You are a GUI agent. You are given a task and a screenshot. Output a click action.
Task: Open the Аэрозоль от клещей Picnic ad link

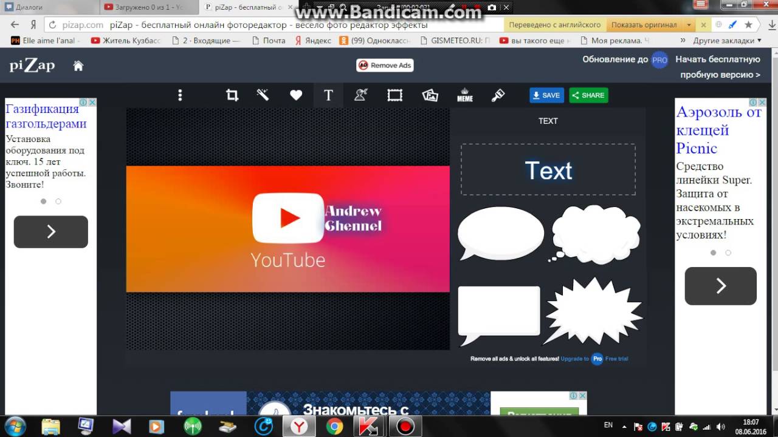719,130
